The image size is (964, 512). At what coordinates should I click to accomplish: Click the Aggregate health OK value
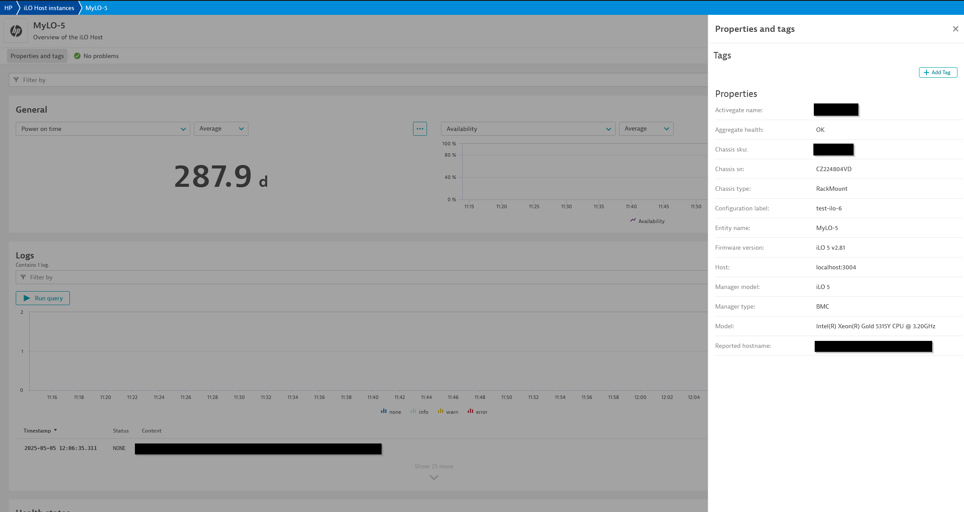[x=820, y=130]
